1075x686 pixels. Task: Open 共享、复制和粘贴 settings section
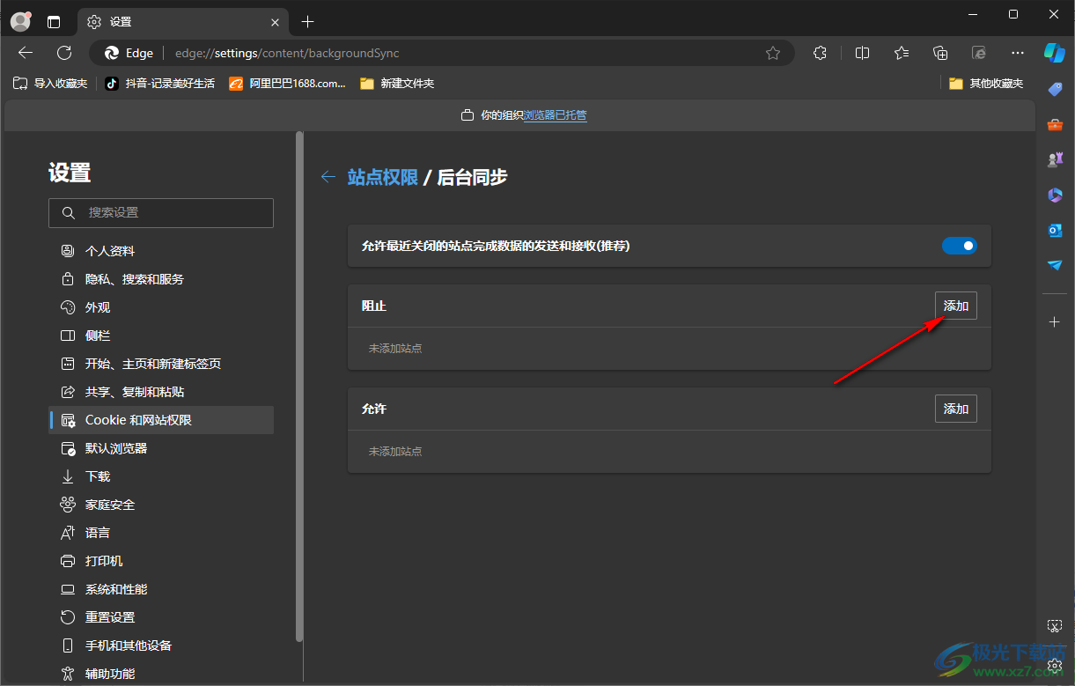point(161,392)
